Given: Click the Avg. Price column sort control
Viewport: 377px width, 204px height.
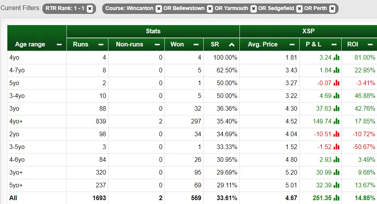Looking at the screenshot, I should pyautogui.click(x=292, y=45).
